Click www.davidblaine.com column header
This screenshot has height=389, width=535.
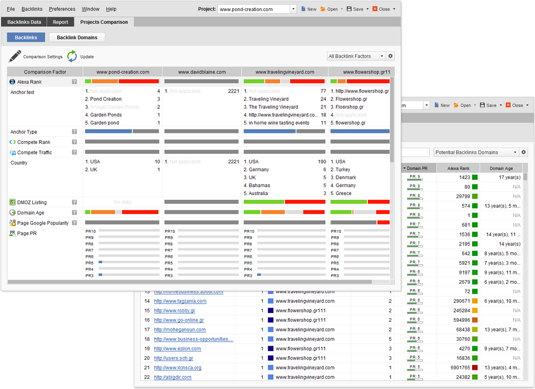[x=202, y=72]
